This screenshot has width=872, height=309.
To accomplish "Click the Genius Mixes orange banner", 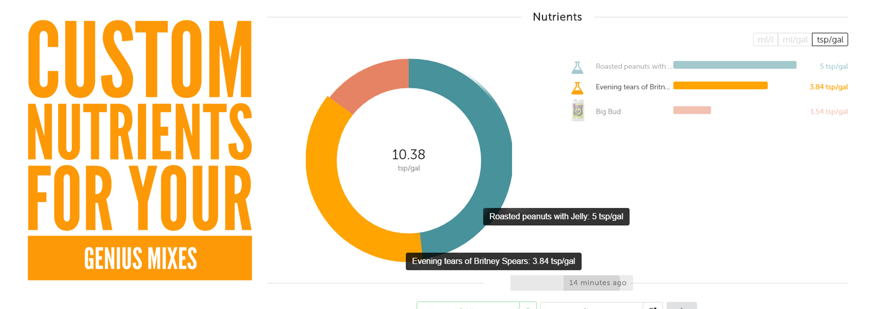I will (140, 258).
